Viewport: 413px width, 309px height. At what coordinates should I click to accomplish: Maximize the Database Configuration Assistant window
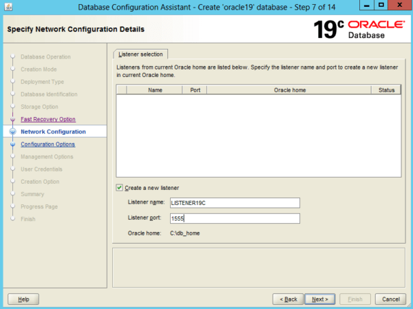tap(381, 5)
